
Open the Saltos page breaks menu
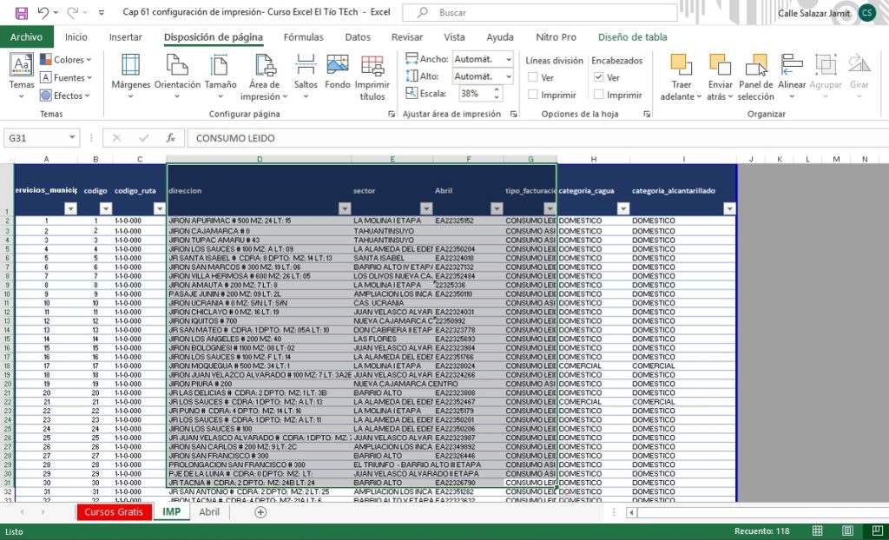pyautogui.click(x=306, y=73)
